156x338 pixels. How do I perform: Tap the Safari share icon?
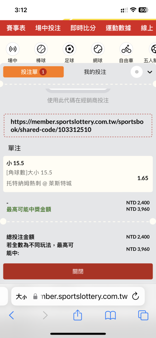click(78, 315)
